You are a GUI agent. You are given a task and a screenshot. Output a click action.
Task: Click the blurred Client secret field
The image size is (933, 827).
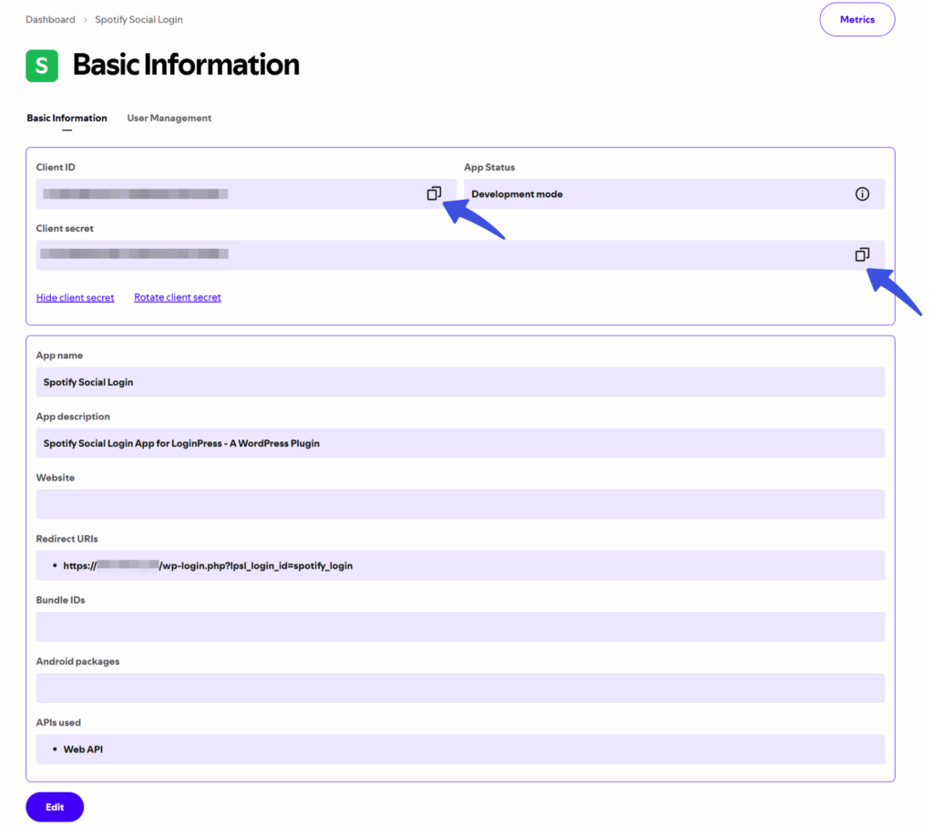coord(460,254)
